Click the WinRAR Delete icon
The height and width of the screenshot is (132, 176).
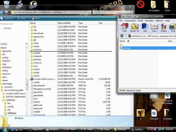(x=164, y=28)
